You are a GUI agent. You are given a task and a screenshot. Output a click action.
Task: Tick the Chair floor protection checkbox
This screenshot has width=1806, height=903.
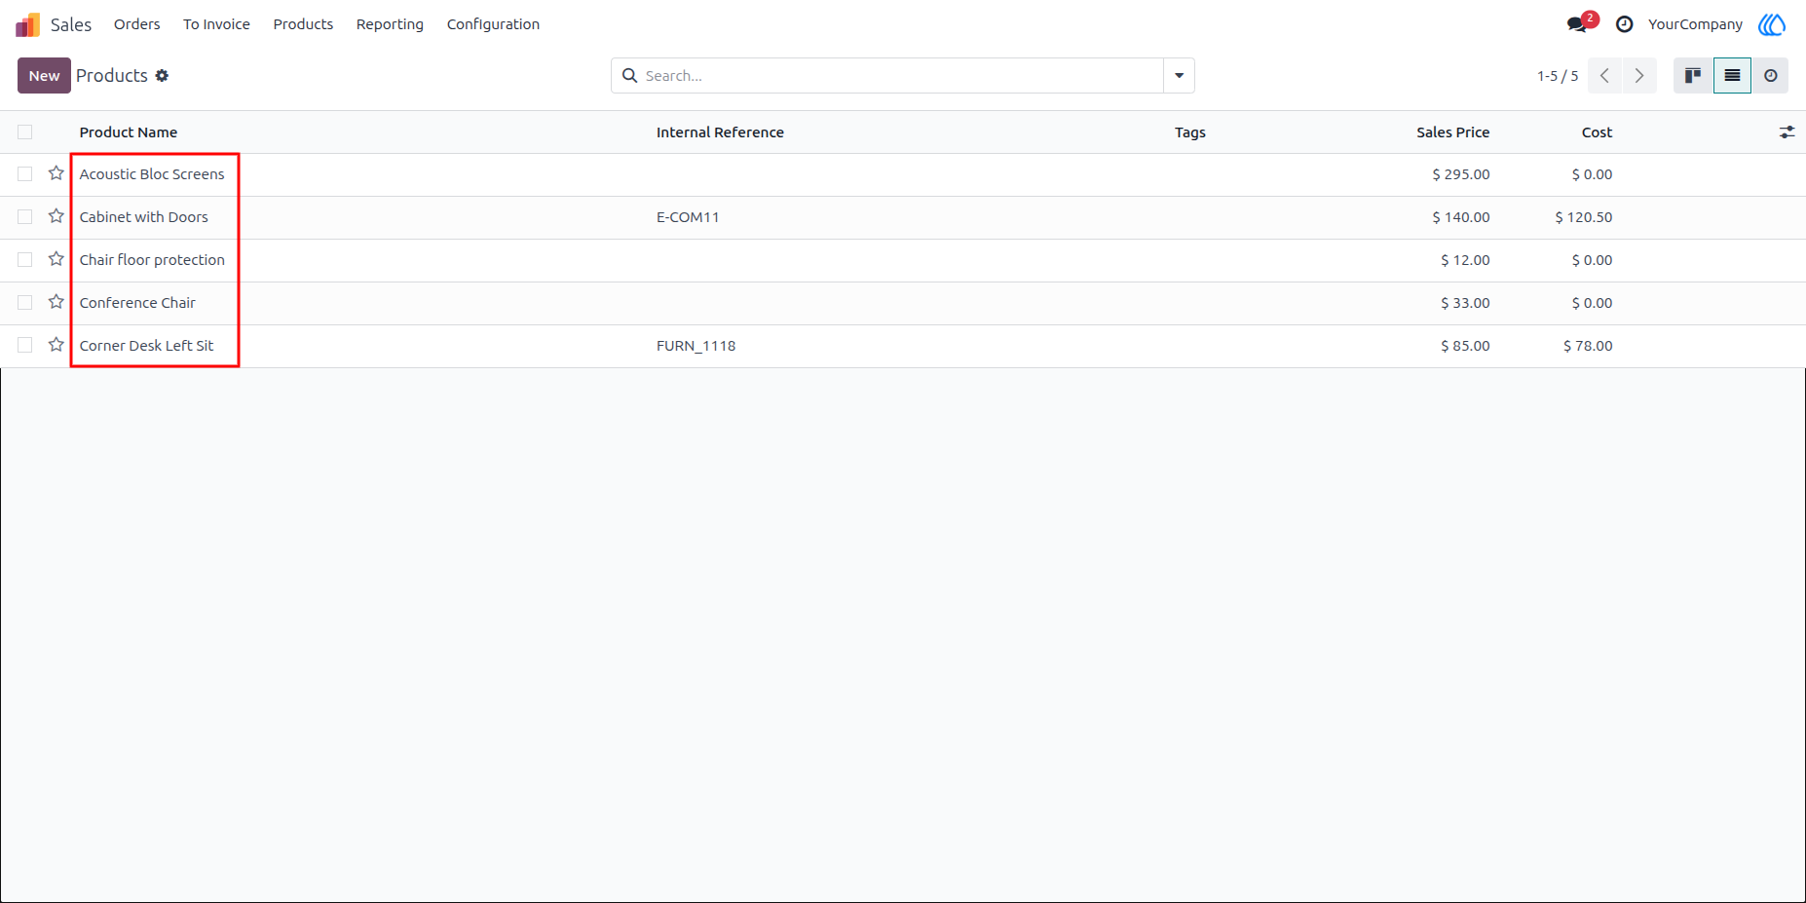25,259
